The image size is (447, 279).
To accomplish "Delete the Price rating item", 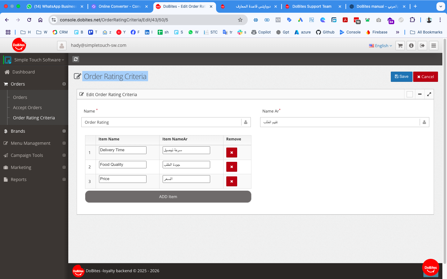I will click(x=232, y=181).
